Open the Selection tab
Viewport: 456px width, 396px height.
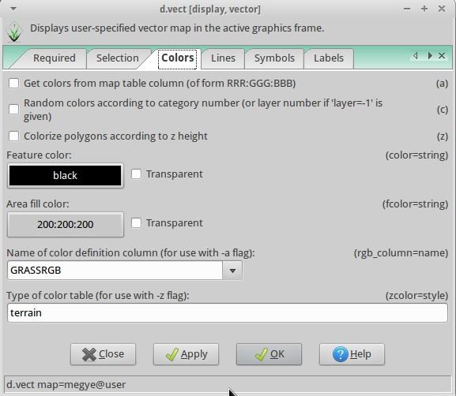118,58
